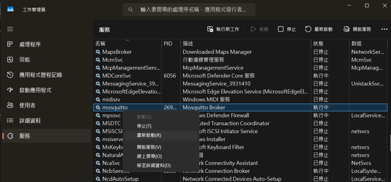Click the 停止 stop toolbar button
Viewport: 391px width, 182px height.
tap(287, 29)
